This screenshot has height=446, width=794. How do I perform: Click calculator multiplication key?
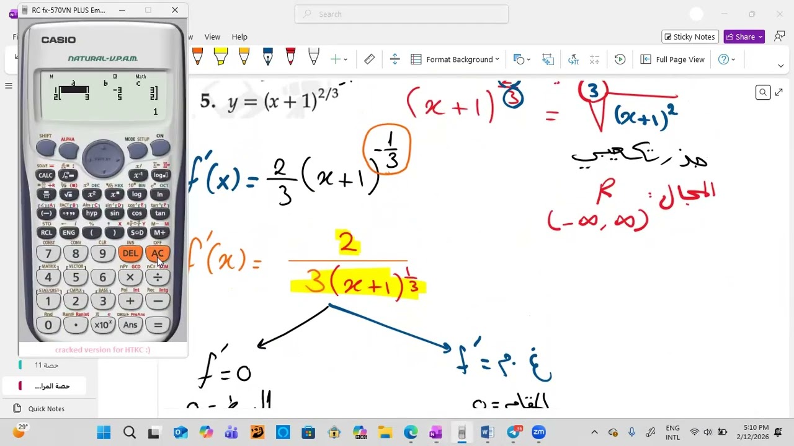click(x=130, y=278)
